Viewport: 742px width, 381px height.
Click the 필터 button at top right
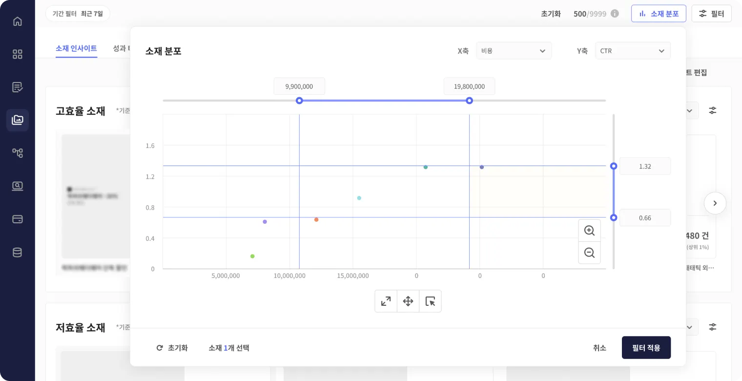click(711, 14)
